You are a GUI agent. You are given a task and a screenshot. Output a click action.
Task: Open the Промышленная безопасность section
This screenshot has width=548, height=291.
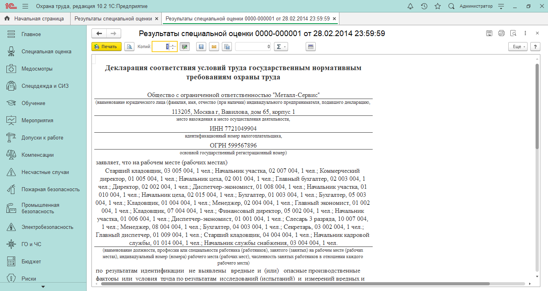pos(43,208)
